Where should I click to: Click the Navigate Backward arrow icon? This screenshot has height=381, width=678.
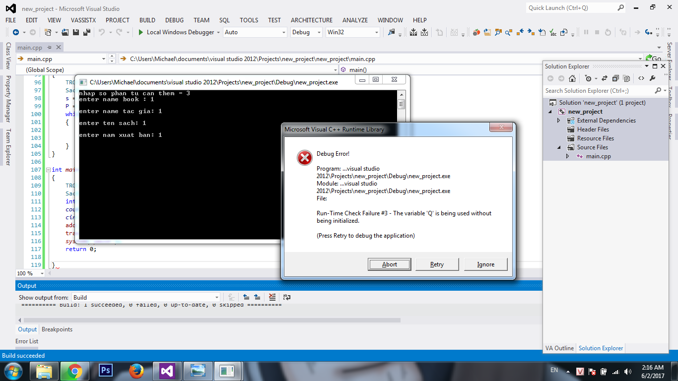point(15,32)
